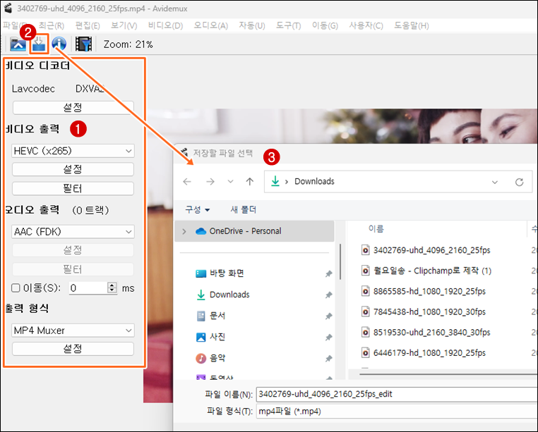
Task: Click 설정 under MP4 Muxer
Action: [73, 349]
